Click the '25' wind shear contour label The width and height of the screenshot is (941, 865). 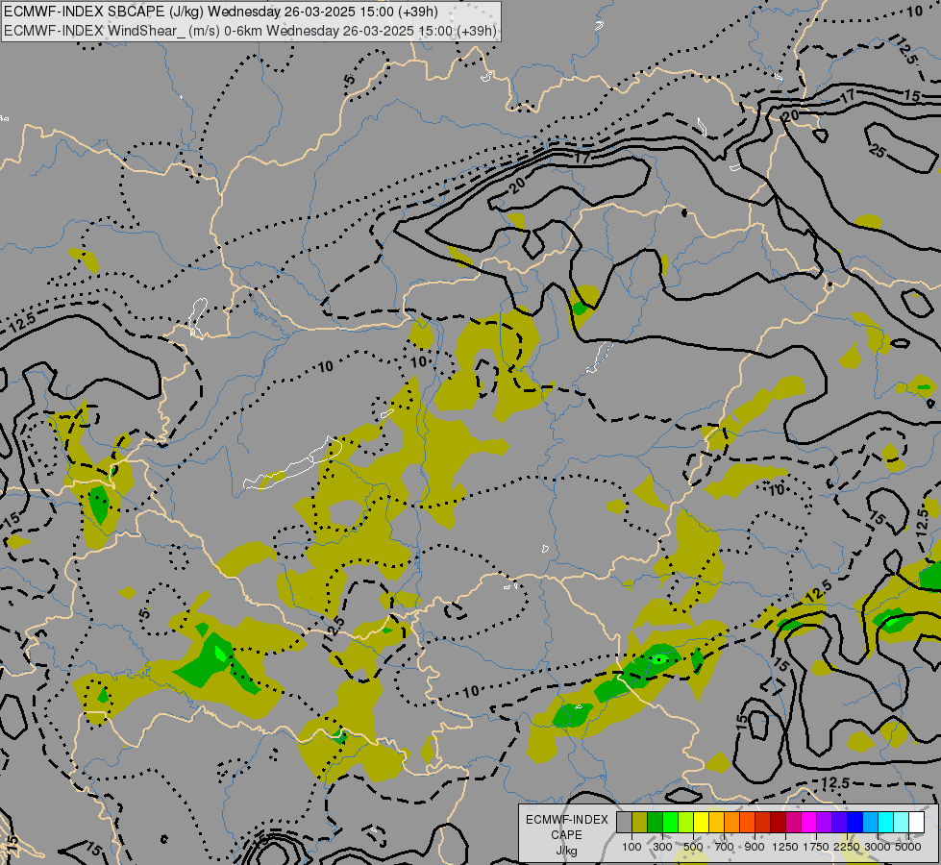tap(878, 151)
